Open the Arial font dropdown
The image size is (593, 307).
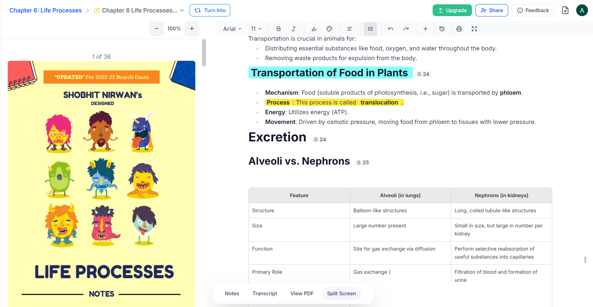(x=232, y=29)
